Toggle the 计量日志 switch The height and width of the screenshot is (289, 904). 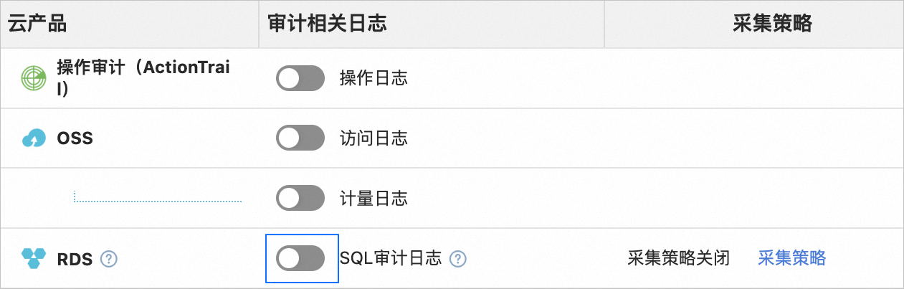300,198
